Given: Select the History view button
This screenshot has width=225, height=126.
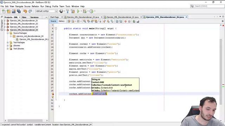Looking at the screenshot, I should (62, 21).
